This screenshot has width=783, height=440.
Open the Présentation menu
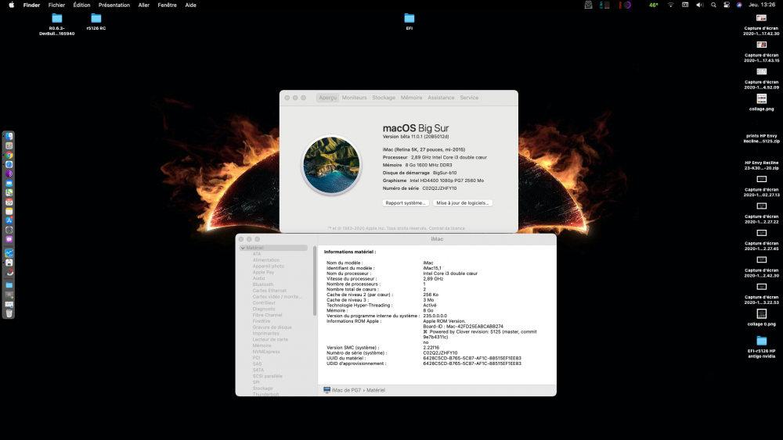[x=114, y=5]
